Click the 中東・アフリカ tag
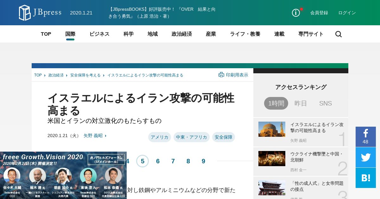 coord(192,137)
